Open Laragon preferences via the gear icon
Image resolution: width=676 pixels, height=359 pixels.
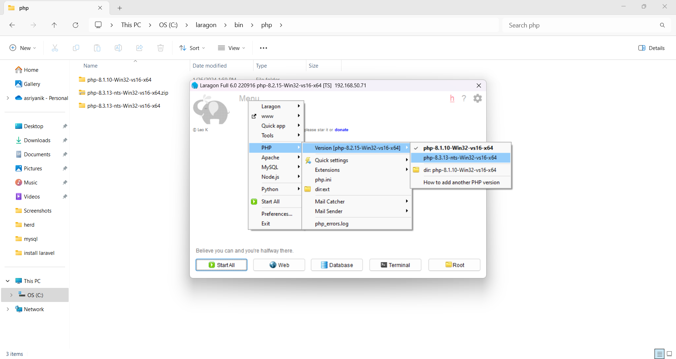[x=477, y=98]
